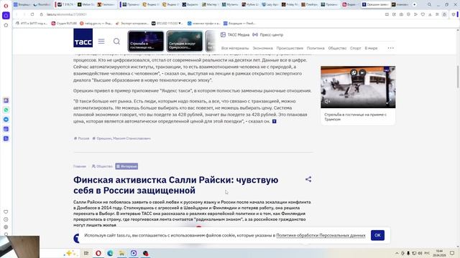Click the page vertical scrollbar thumb
The height and width of the screenshot is (258, 460).
point(458,77)
